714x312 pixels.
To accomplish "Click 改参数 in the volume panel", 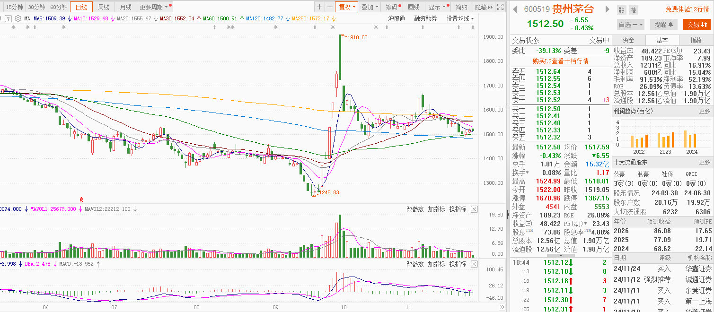I will tap(415, 209).
